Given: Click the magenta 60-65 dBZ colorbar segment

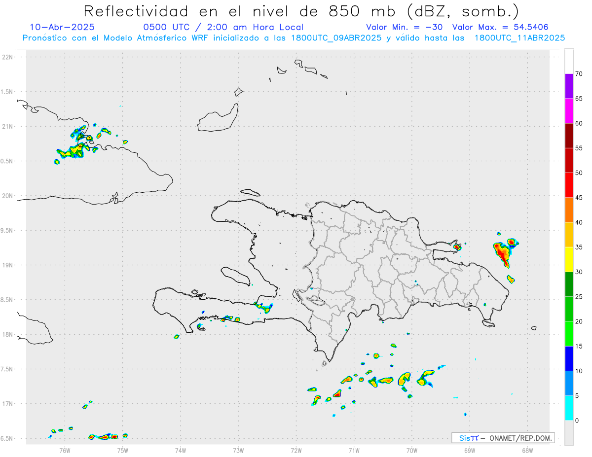Looking at the screenshot, I should point(569,111).
